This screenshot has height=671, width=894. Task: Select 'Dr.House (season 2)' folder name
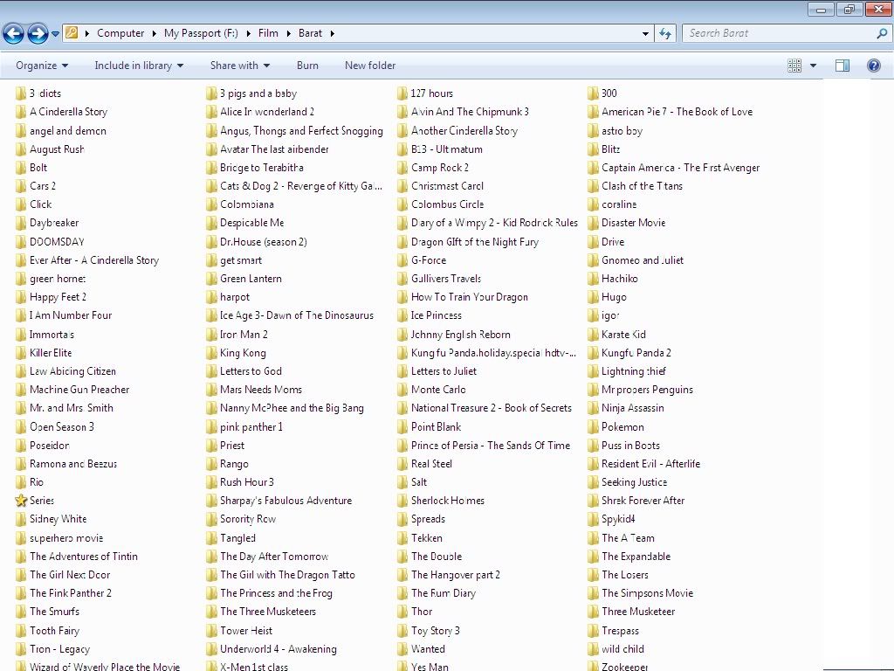pos(264,241)
